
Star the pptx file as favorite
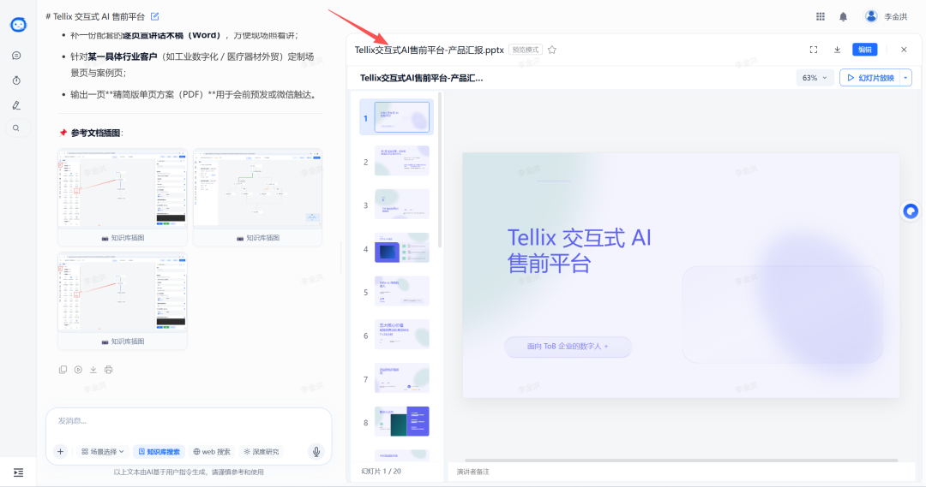coord(552,50)
